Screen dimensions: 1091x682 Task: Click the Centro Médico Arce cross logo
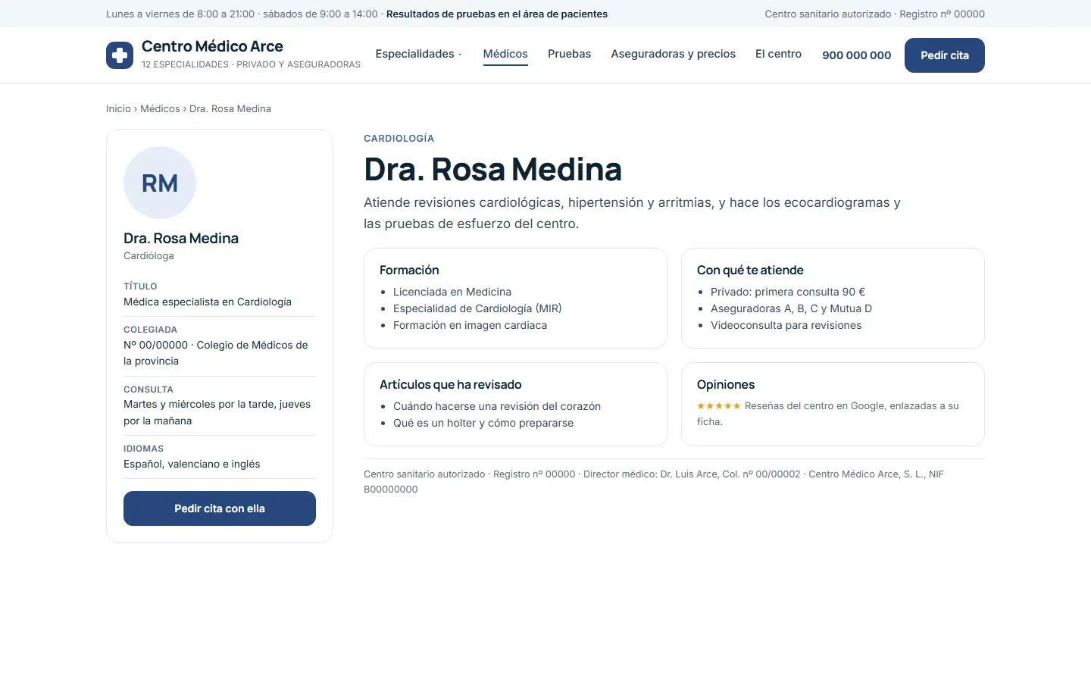pos(120,55)
